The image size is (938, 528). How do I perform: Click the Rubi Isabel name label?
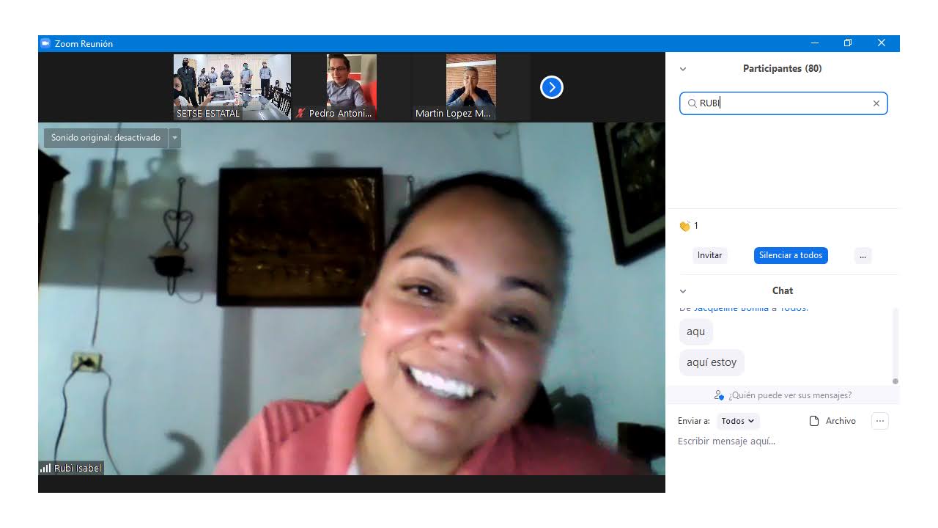[x=78, y=468]
